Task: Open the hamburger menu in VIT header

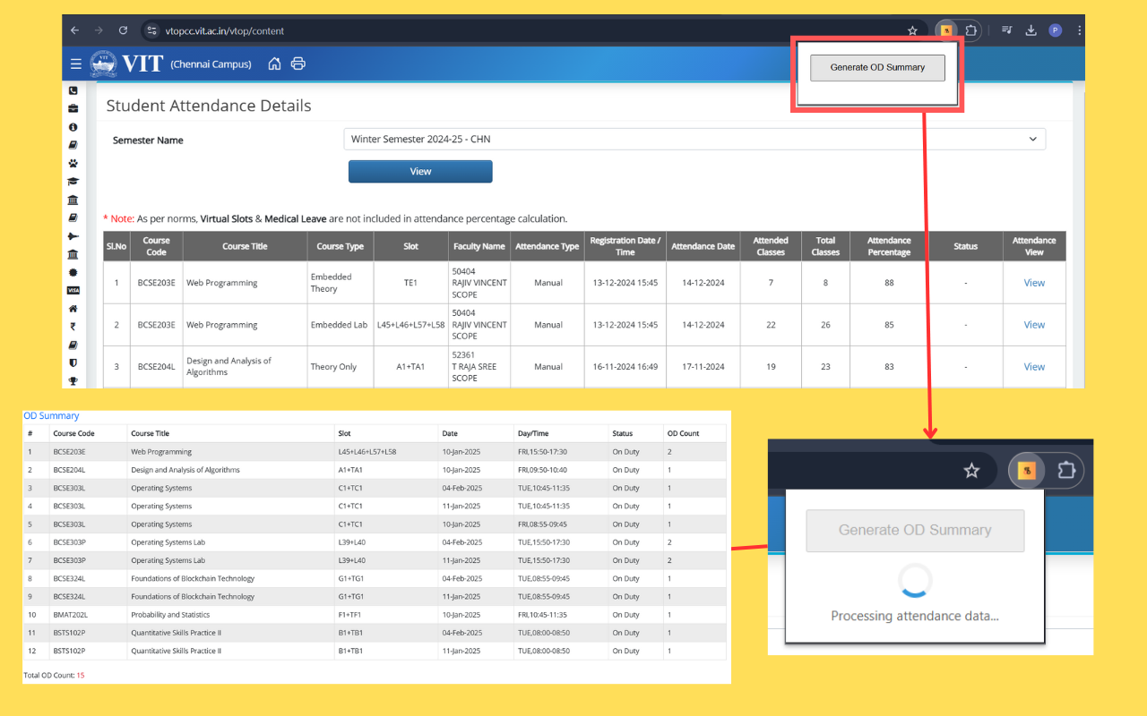Action: point(75,64)
